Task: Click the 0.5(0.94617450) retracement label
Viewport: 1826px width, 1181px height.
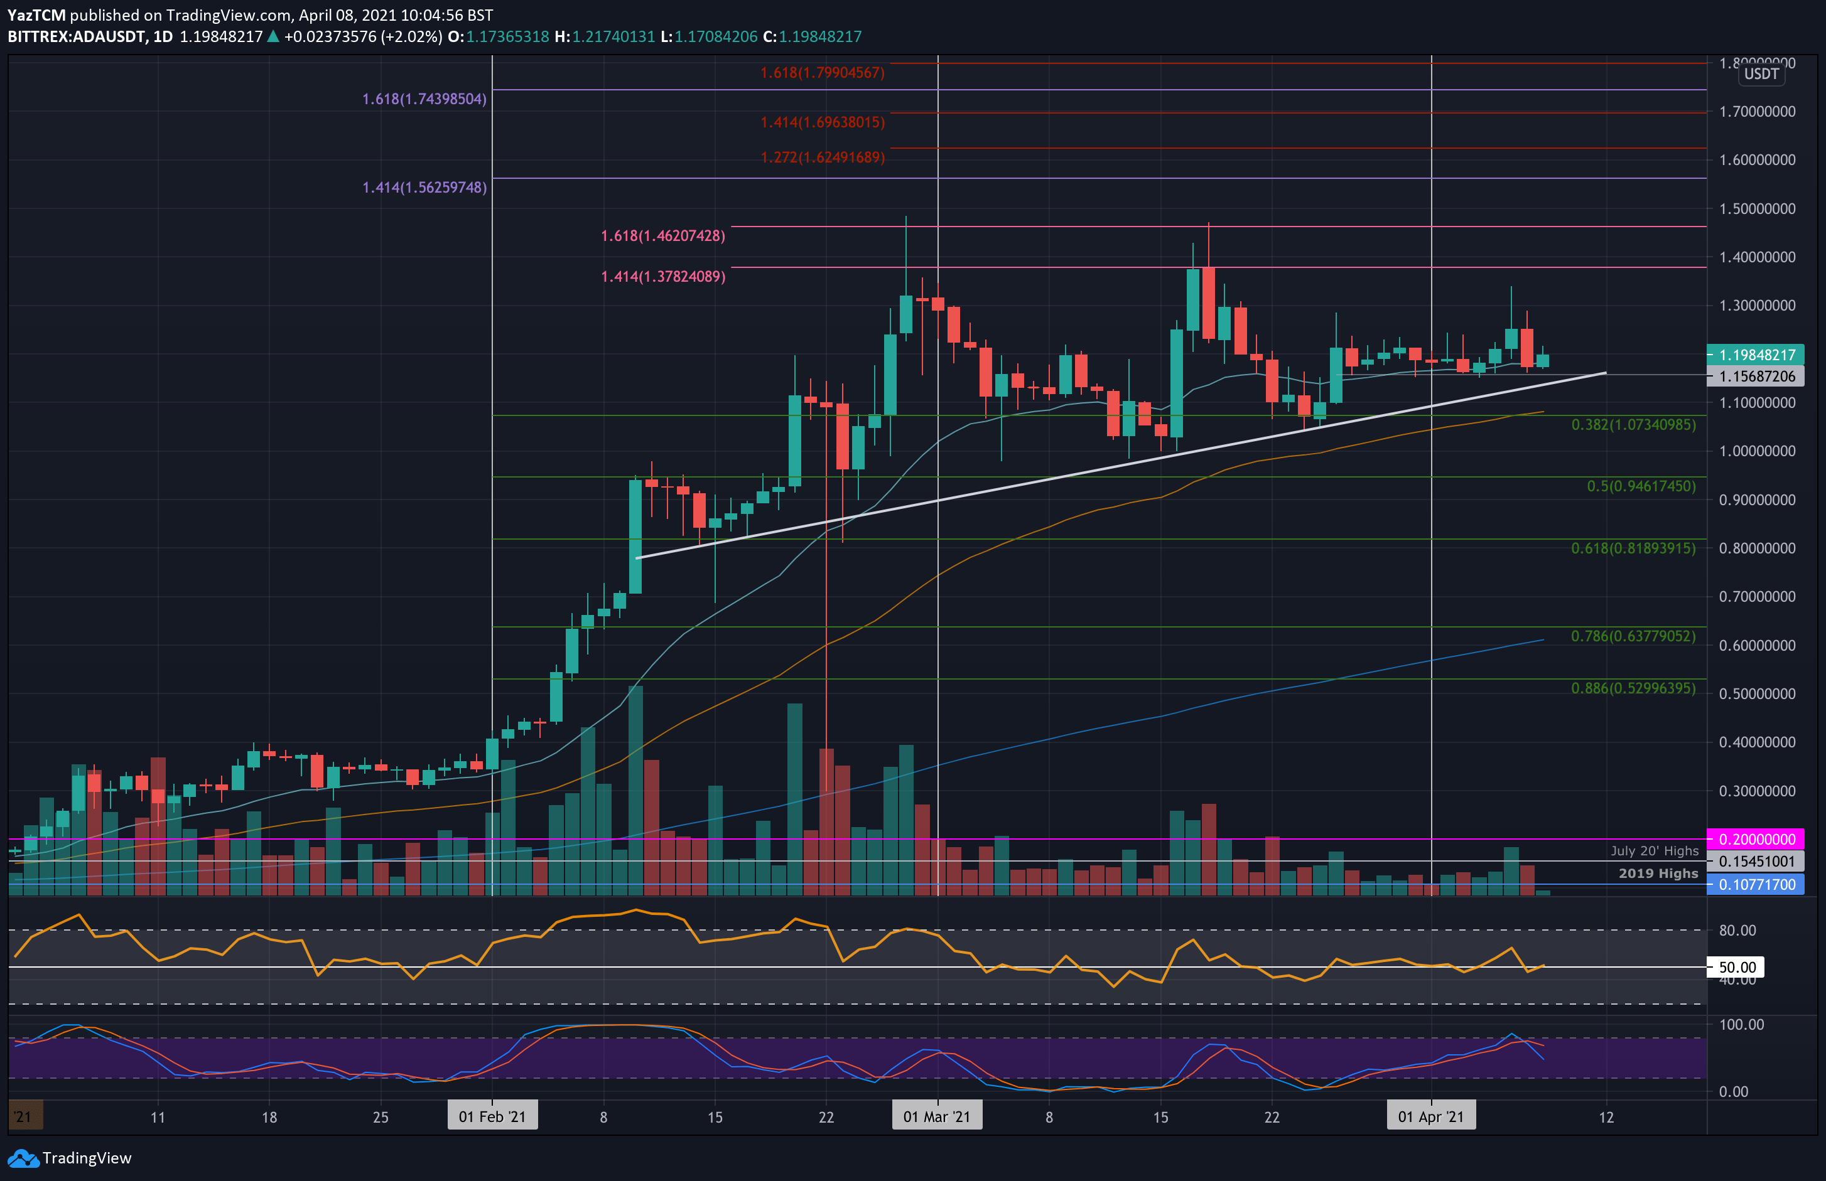Action: point(1641,486)
